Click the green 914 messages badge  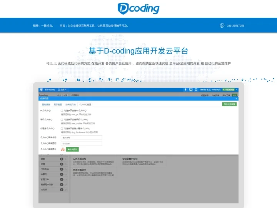(x=229, y=90)
